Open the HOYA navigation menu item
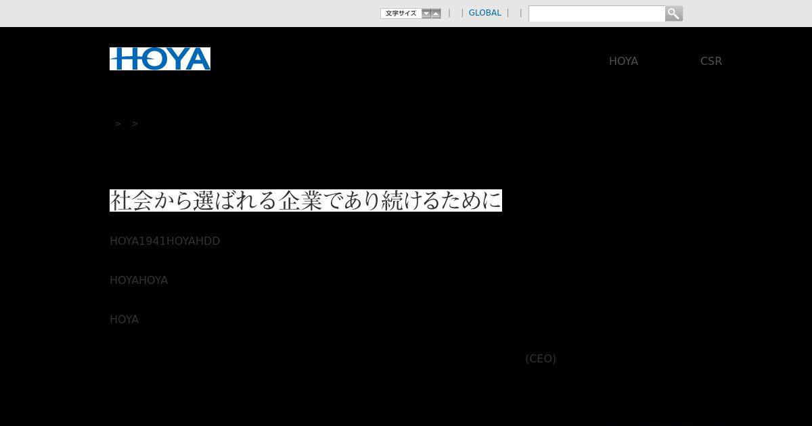The height and width of the screenshot is (426, 812). click(623, 61)
